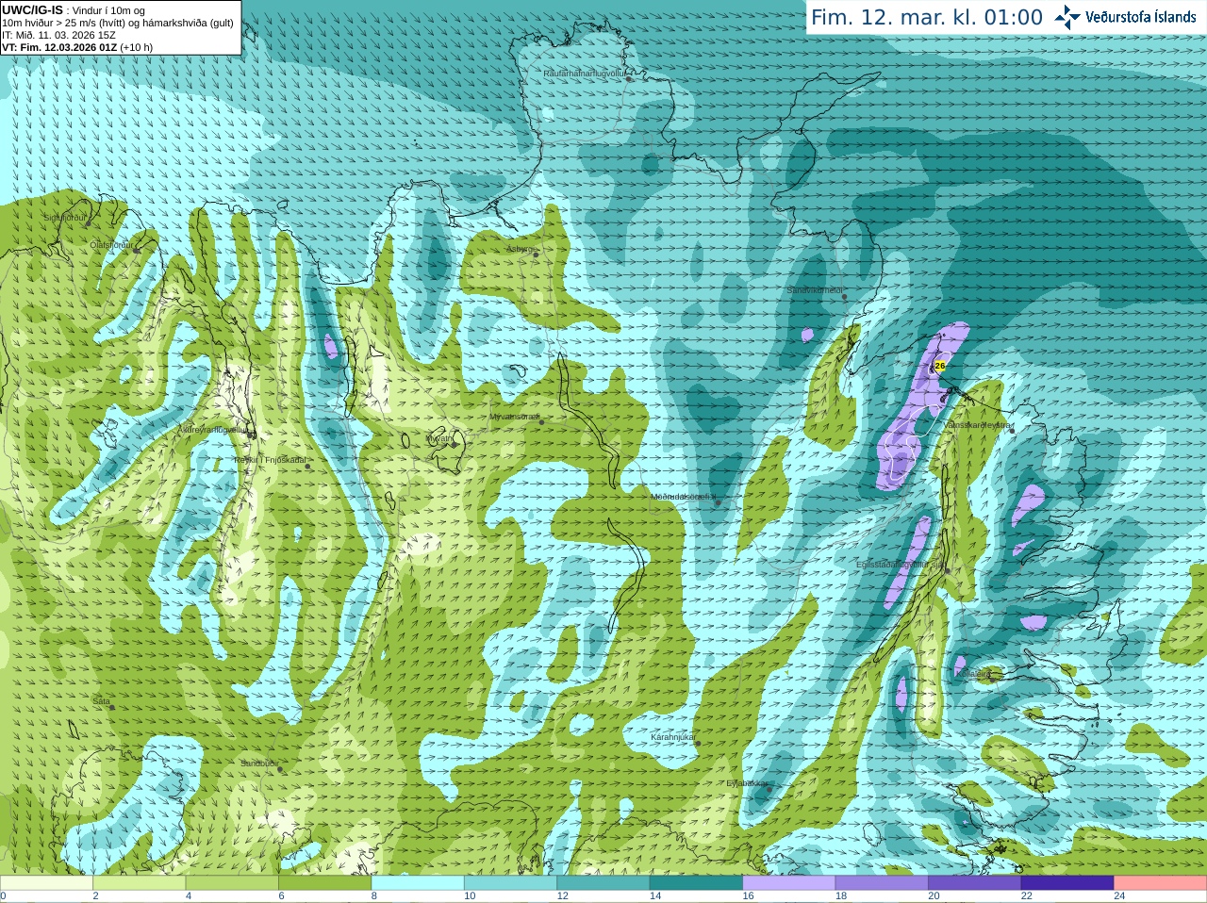This screenshot has height=903, width=1207.
Task: Pick the pink above-24 m/s legend swatch
Action: pyautogui.click(x=1161, y=883)
